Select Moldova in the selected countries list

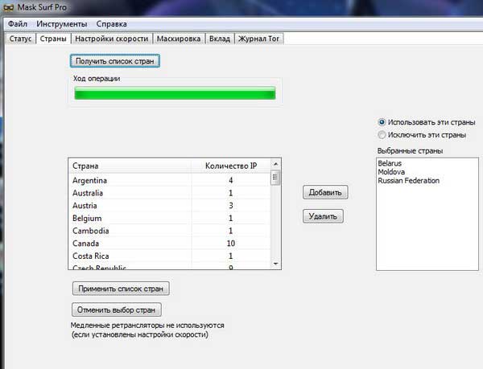tap(394, 172)
